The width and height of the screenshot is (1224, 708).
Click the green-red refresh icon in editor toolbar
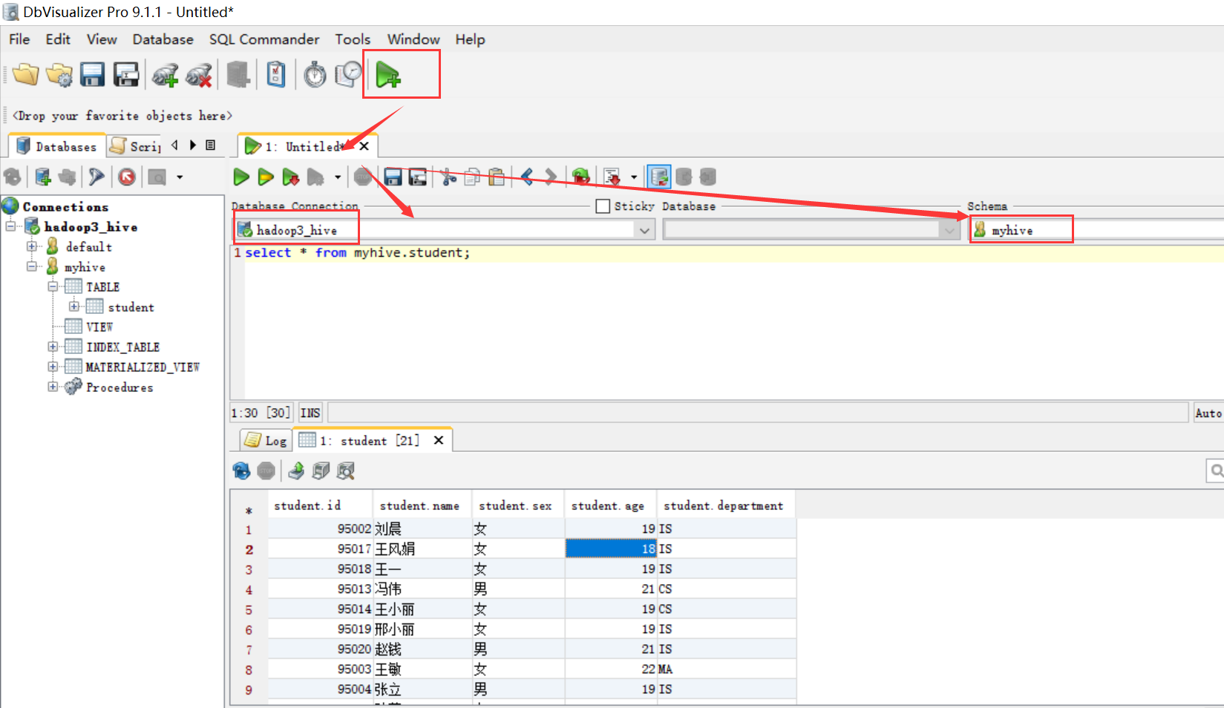580,177
